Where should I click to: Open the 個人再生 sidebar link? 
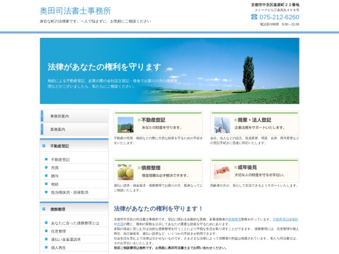[58, 248]
